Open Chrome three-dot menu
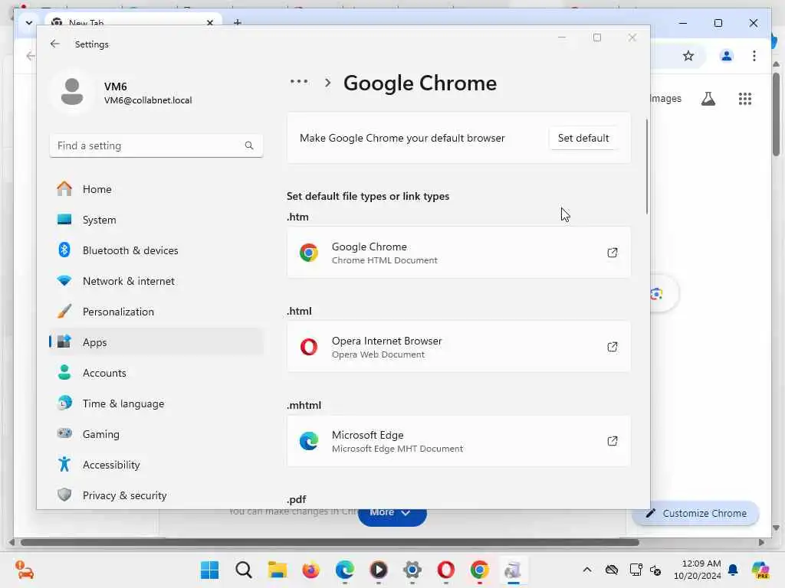785x588 pixels. click(754, 55)
